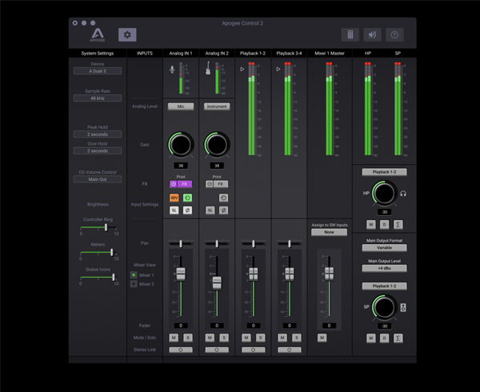Mute the Analog IN 1 channel

(x=174, y=338)
